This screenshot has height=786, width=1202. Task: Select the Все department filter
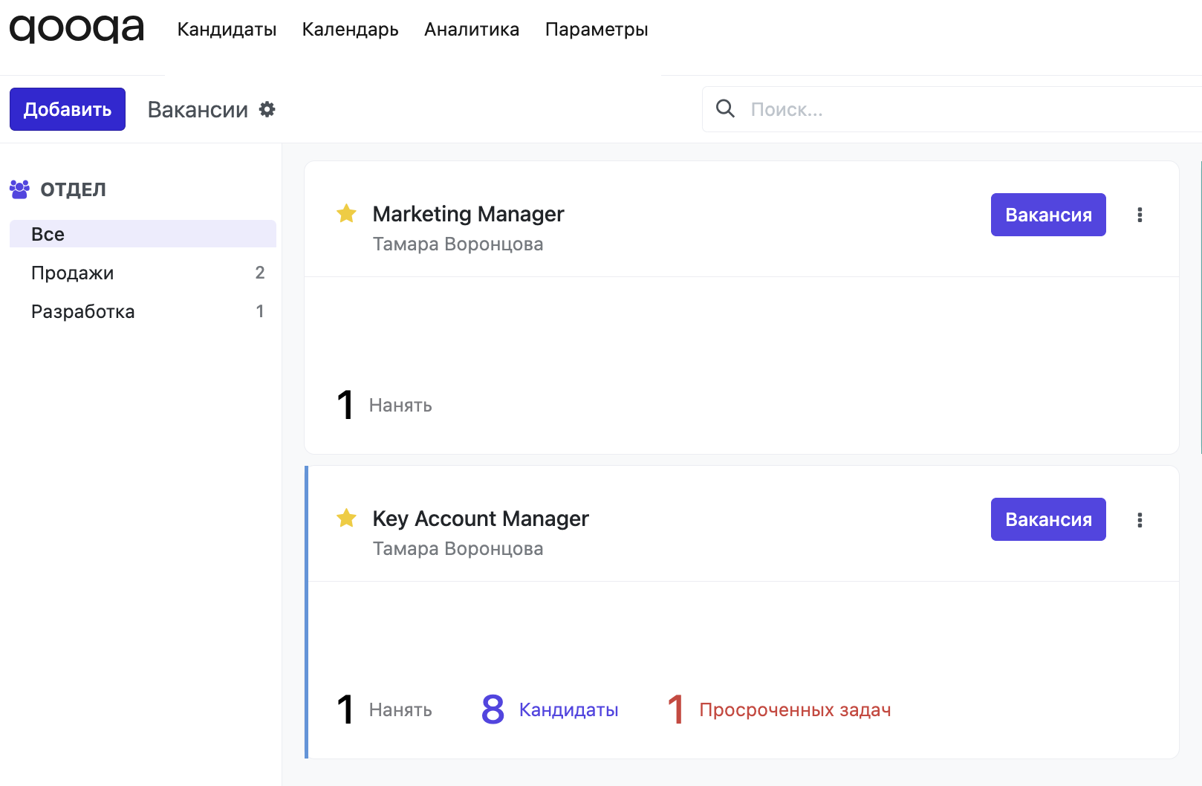click(143, 234)
